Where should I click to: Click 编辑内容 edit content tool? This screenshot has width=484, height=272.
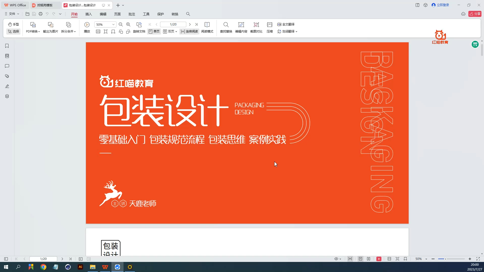point(241,28)
